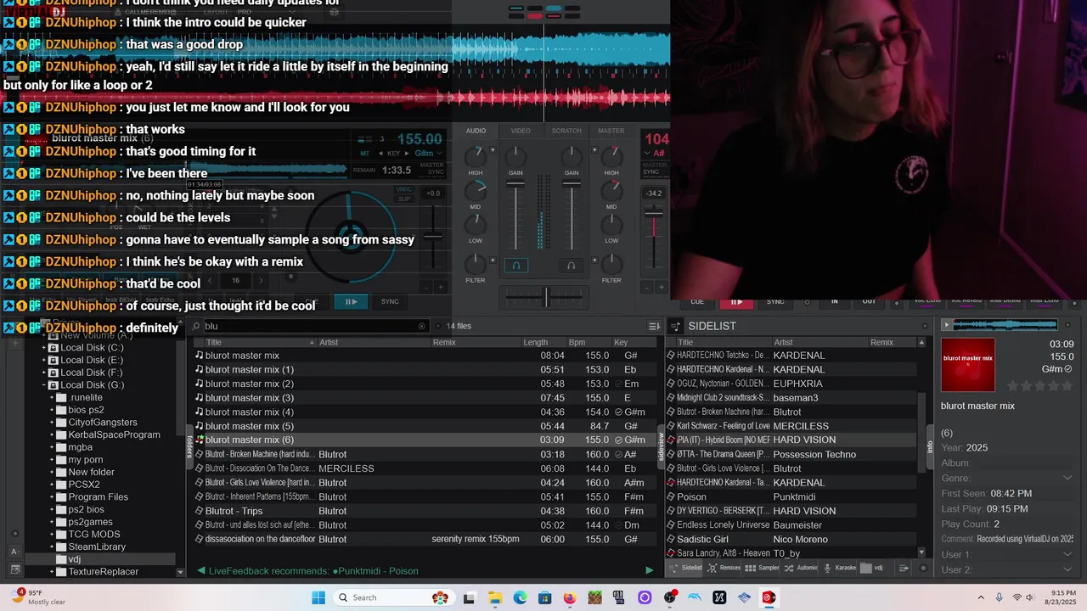
Task: Toggle SYNC on the left deck
Action: (390, 301)
